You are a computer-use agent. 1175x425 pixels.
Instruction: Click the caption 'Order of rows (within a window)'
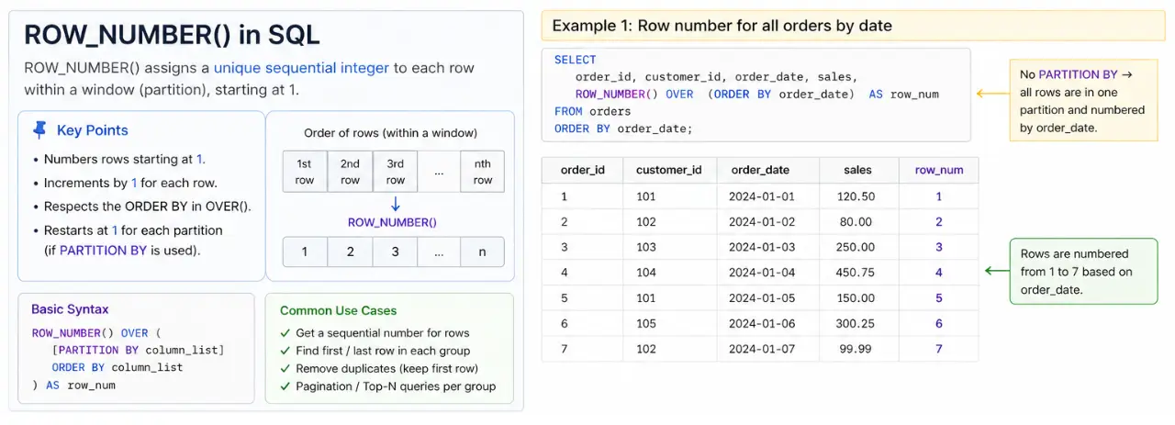[390, 133]
